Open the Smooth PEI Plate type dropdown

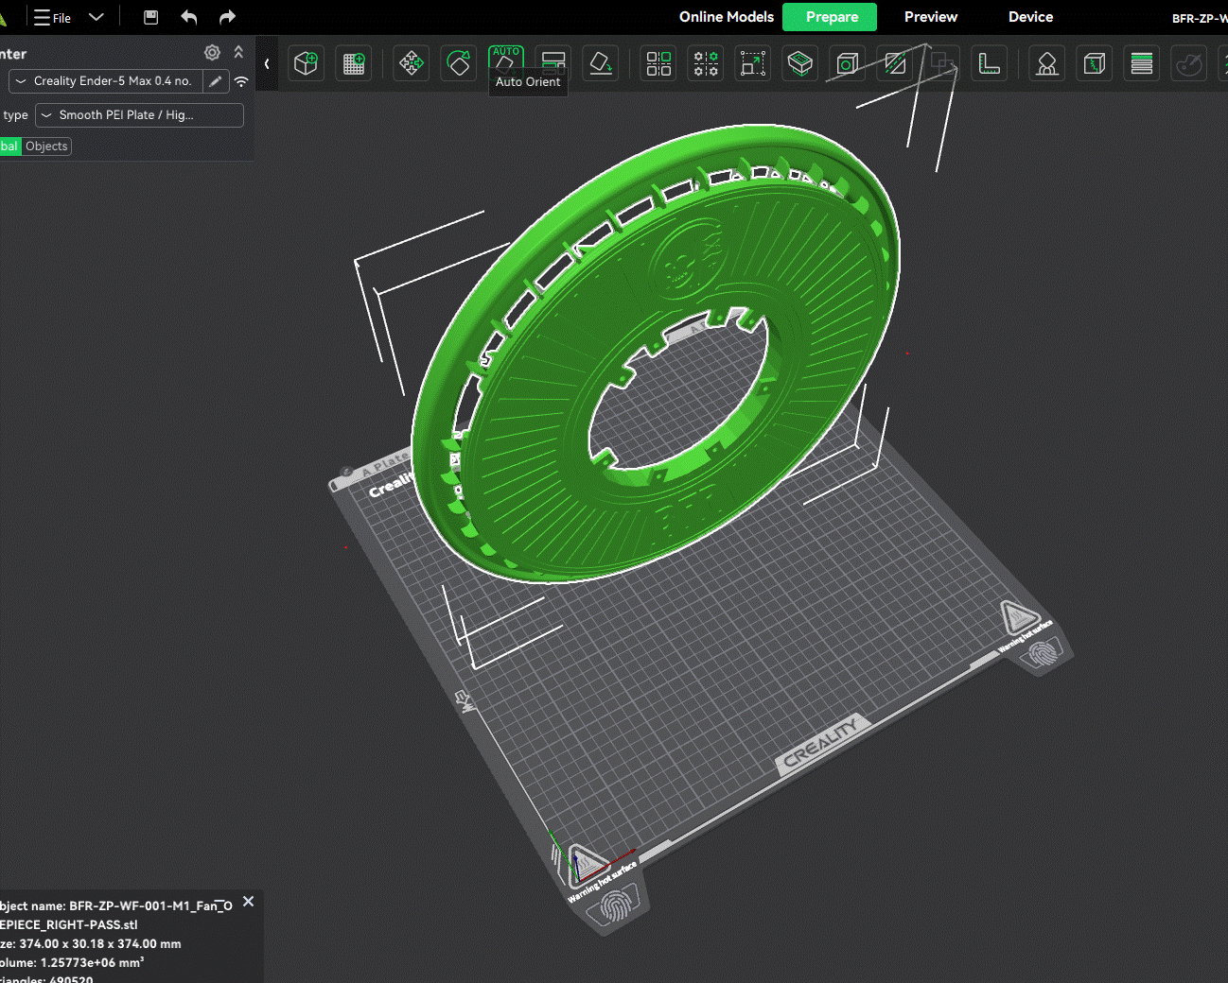click(x=139, y=115)
